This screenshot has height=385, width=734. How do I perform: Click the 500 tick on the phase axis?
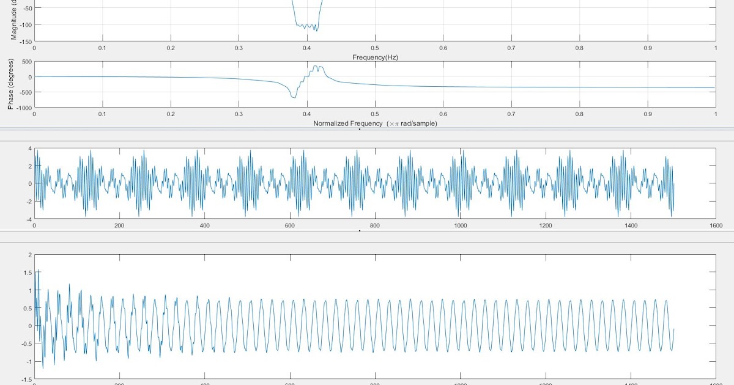tap(27, 63)
